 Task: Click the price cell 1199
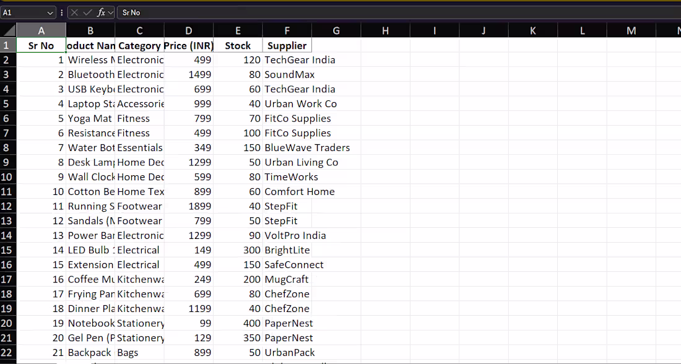[x=188, y=309]
